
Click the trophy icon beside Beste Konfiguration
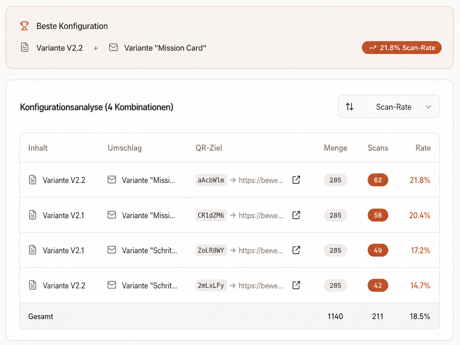coord(24,26)
